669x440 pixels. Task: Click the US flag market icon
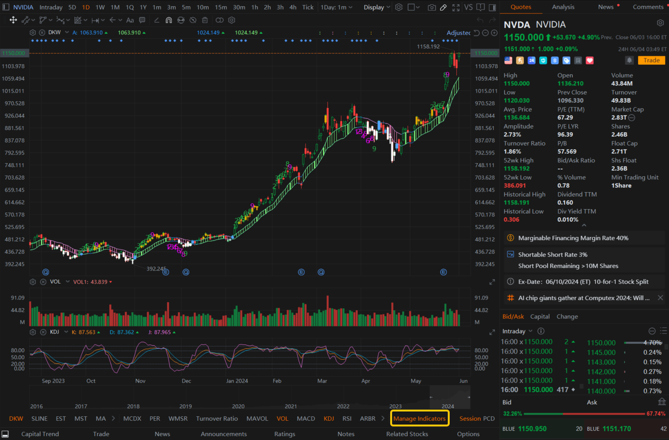pos(508,61)
